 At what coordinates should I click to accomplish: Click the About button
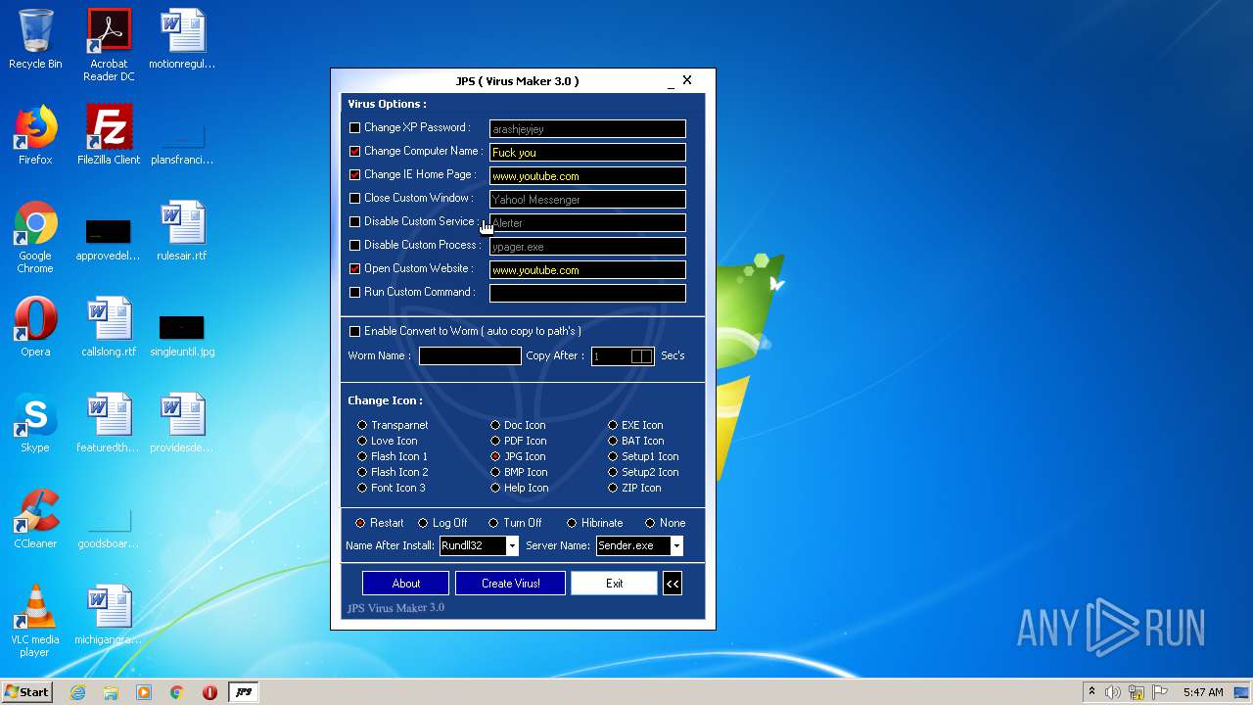406,584
